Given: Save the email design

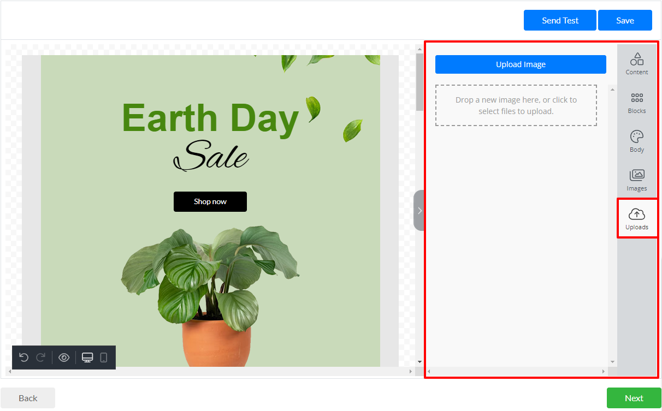Looking at the screenshot, I should (625, 20).
